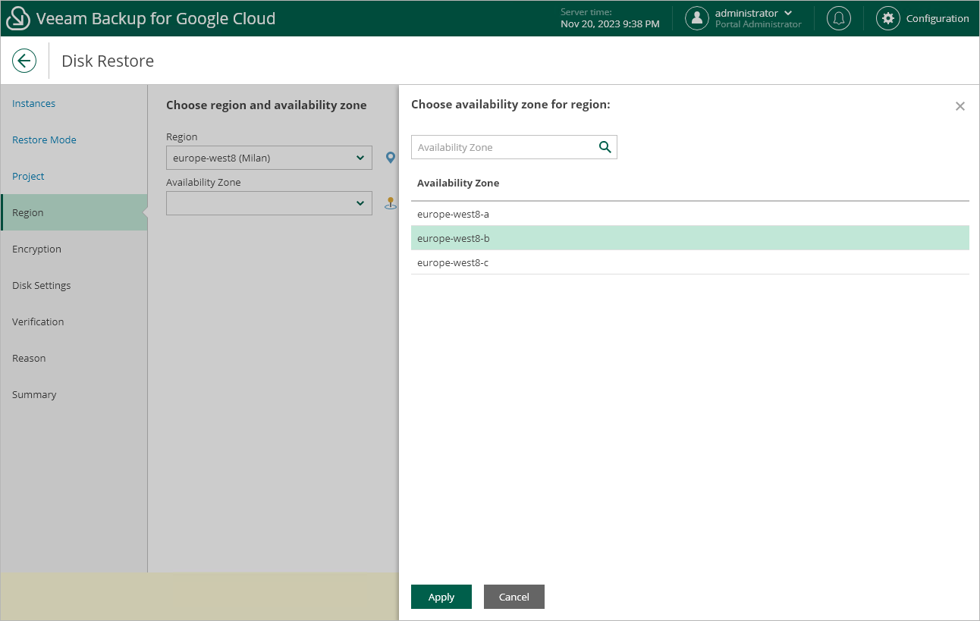Go to the Instances step
980x621 pixels.
pyautogui.click(x=33, y=103)
